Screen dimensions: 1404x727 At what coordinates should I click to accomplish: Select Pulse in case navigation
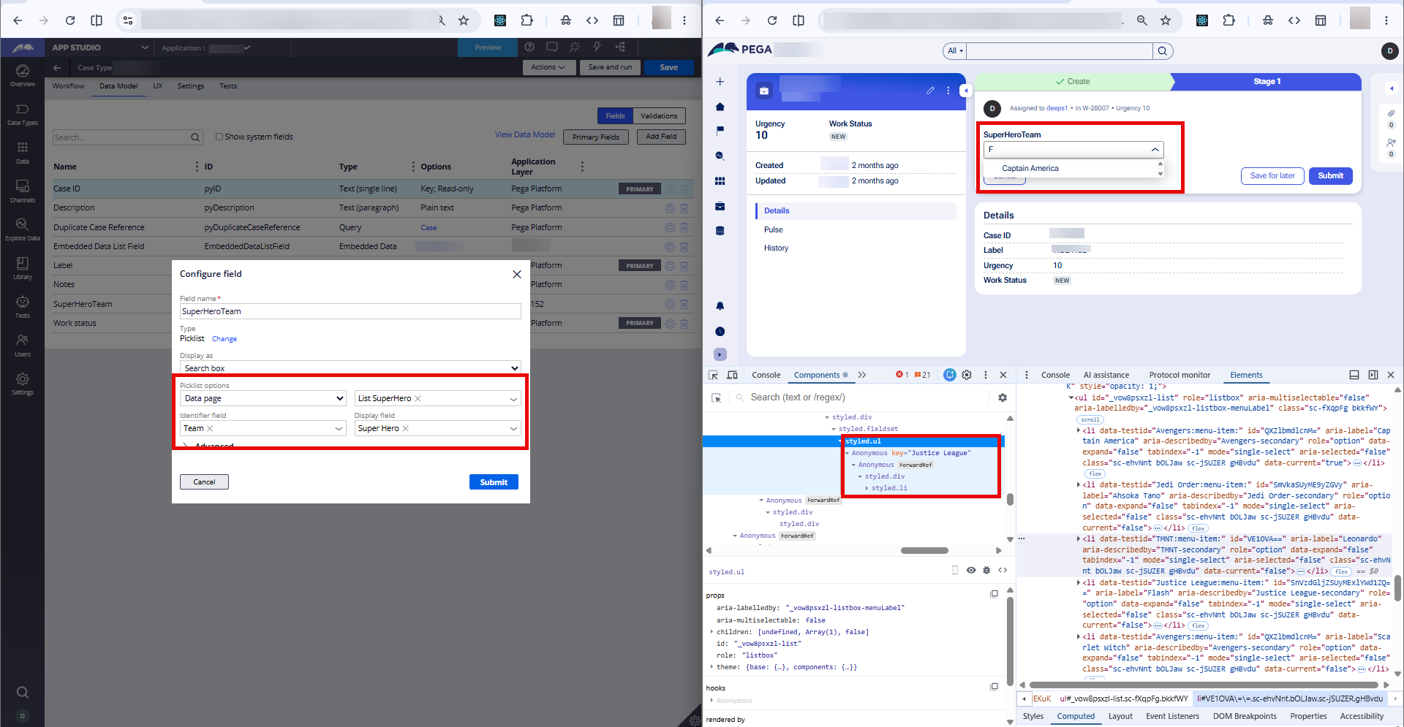tap(773, 229)
